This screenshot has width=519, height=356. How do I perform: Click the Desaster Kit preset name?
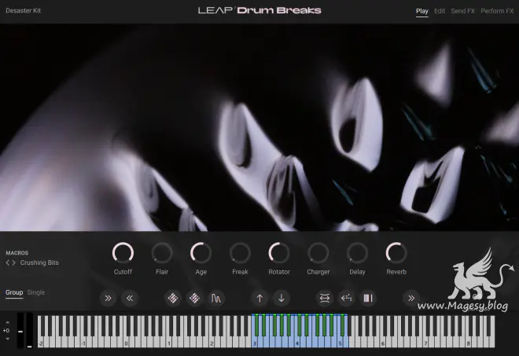pos(23,10)
